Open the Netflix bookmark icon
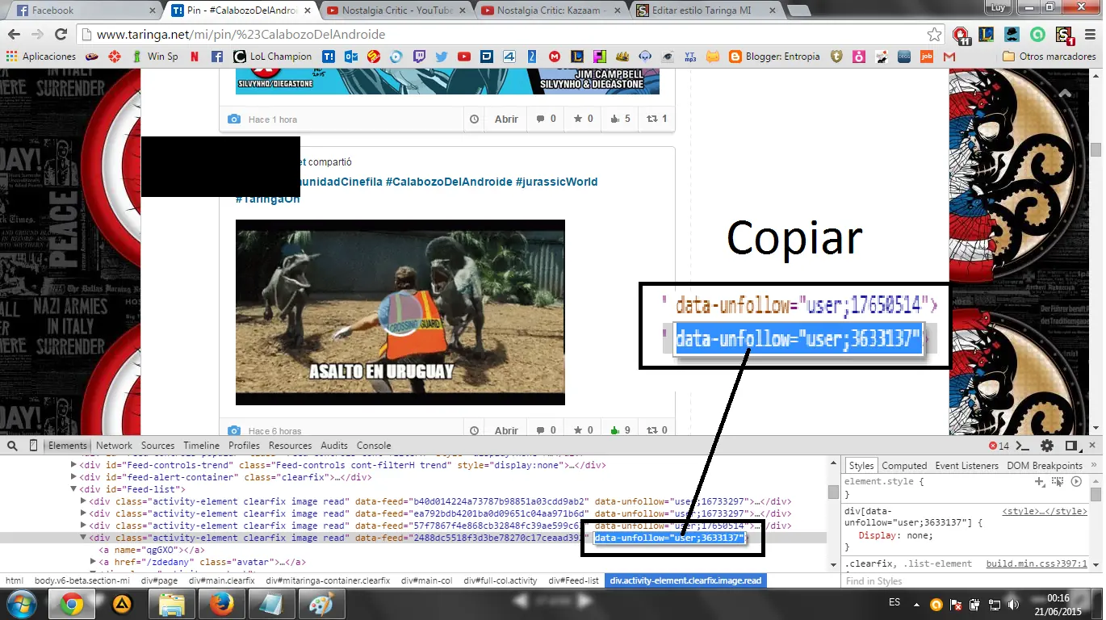 click(x=195, y=57)
